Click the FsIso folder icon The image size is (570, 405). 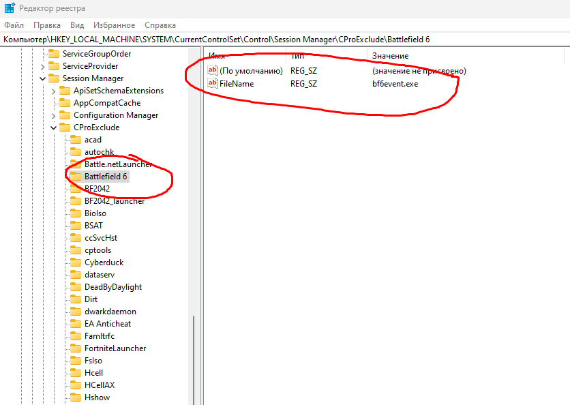(76, 360)
